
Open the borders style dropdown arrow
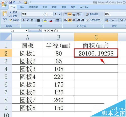coord(41,20)
